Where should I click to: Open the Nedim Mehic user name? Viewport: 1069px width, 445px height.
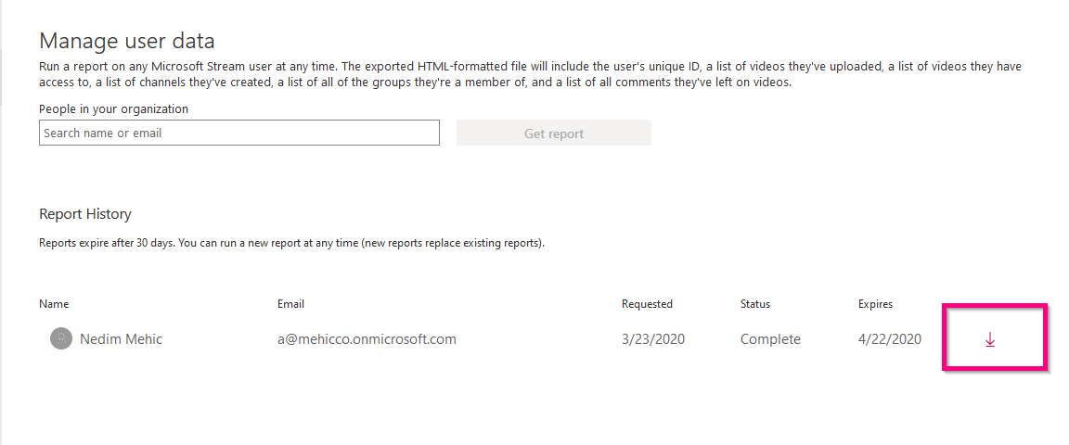[x=121, y=339]
